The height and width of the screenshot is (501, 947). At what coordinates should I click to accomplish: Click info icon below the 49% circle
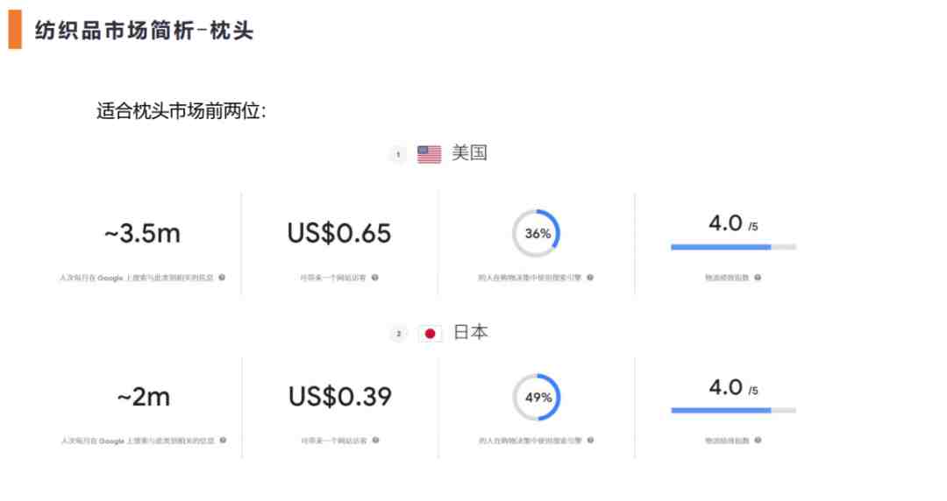591,440
